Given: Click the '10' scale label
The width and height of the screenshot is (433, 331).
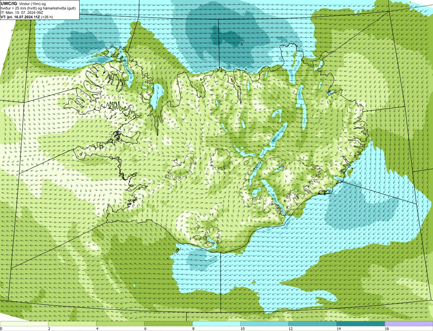Looking at the screenshot, I should 242,329.
